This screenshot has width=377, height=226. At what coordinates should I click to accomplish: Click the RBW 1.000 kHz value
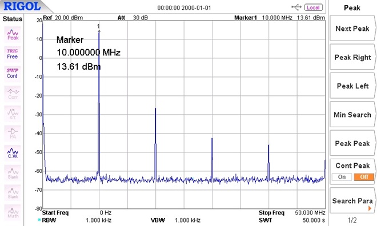(x=98, y=220)
